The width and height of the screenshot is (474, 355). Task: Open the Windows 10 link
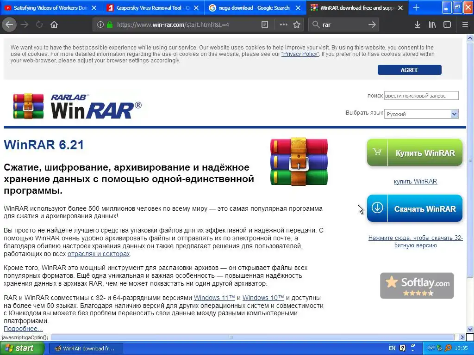[x=263, y=298]
